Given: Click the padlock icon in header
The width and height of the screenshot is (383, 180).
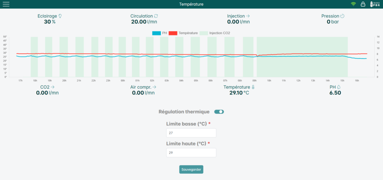Looking at the screenshot, I should coord(363,4).
